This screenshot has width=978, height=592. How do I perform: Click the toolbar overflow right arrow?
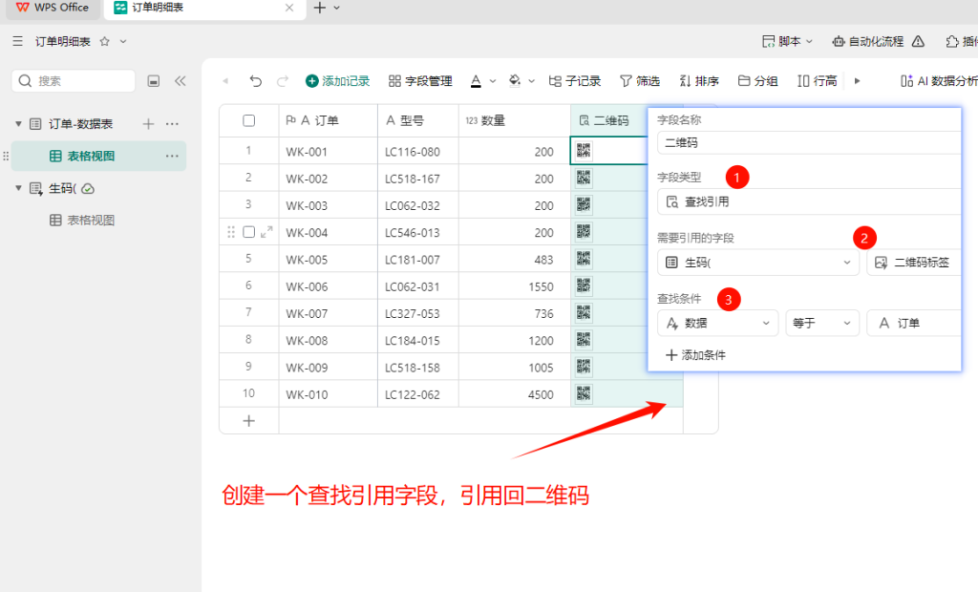(x=857, y=81)
